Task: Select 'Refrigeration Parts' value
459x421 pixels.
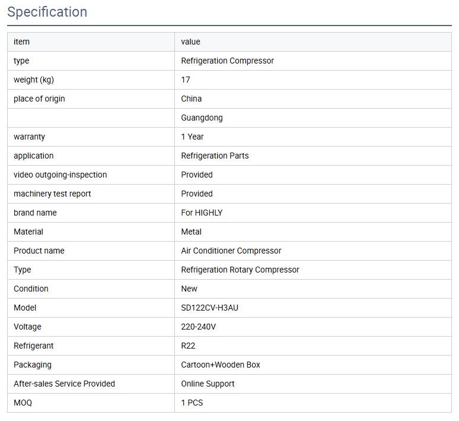Action: coord(215,156)
